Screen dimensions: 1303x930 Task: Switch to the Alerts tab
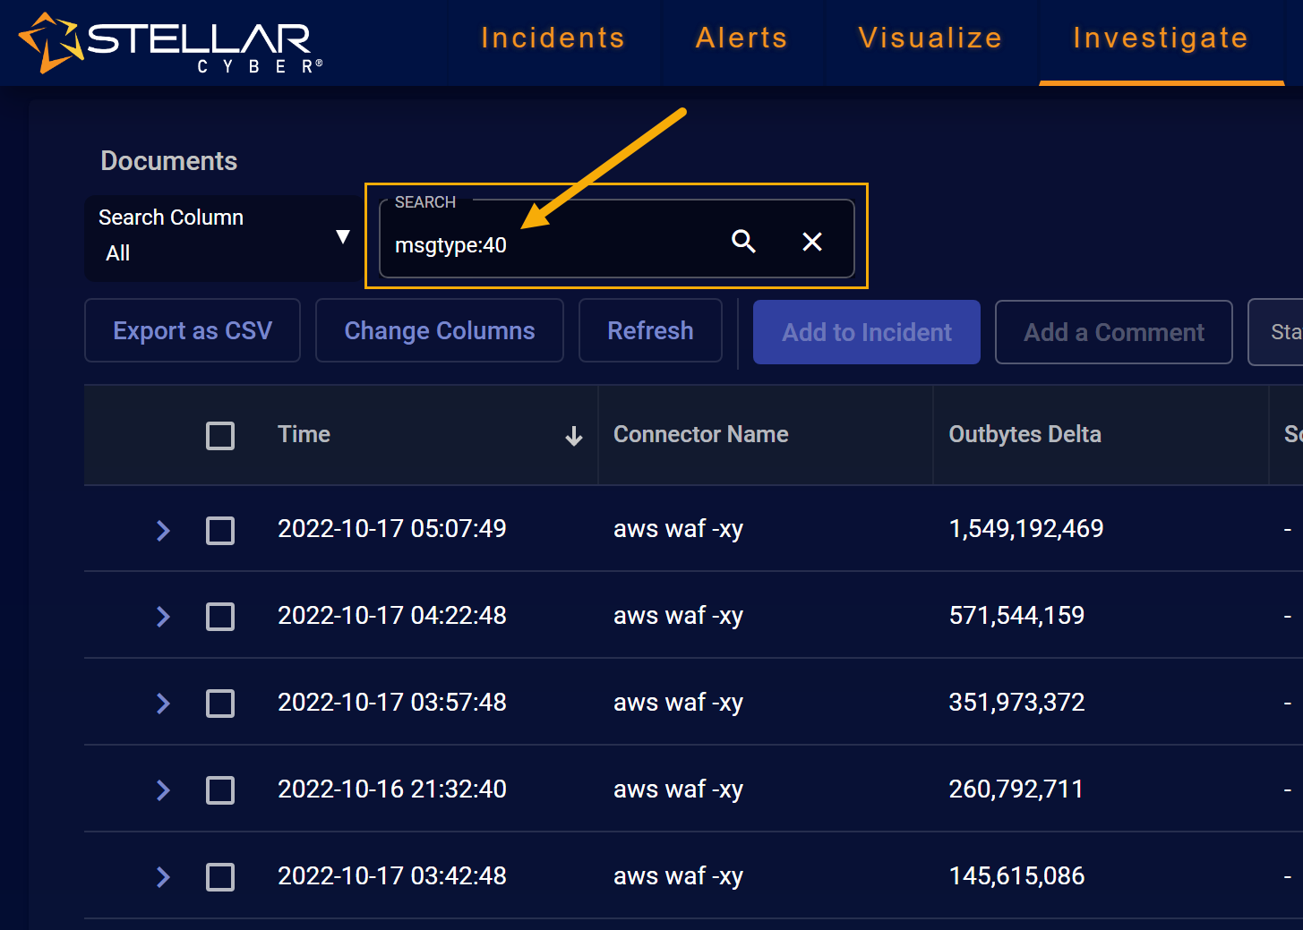click(x=742, y=38)
